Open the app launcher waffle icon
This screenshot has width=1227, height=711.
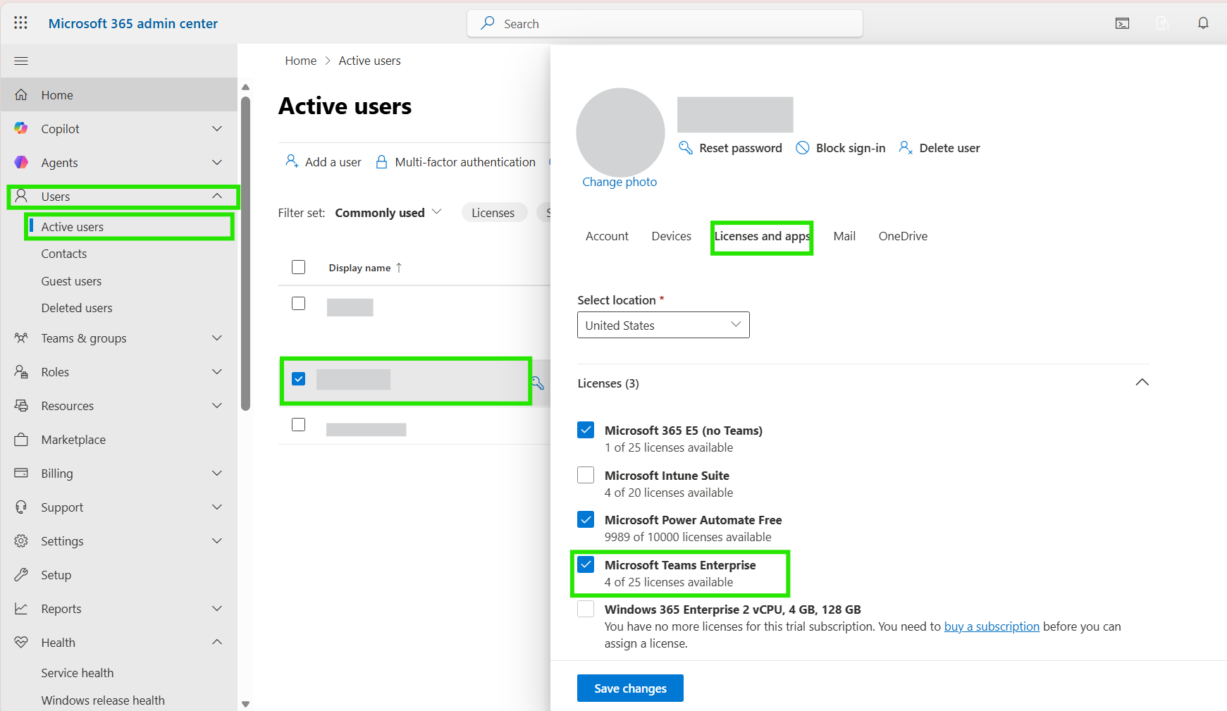(x=20, y=23)
